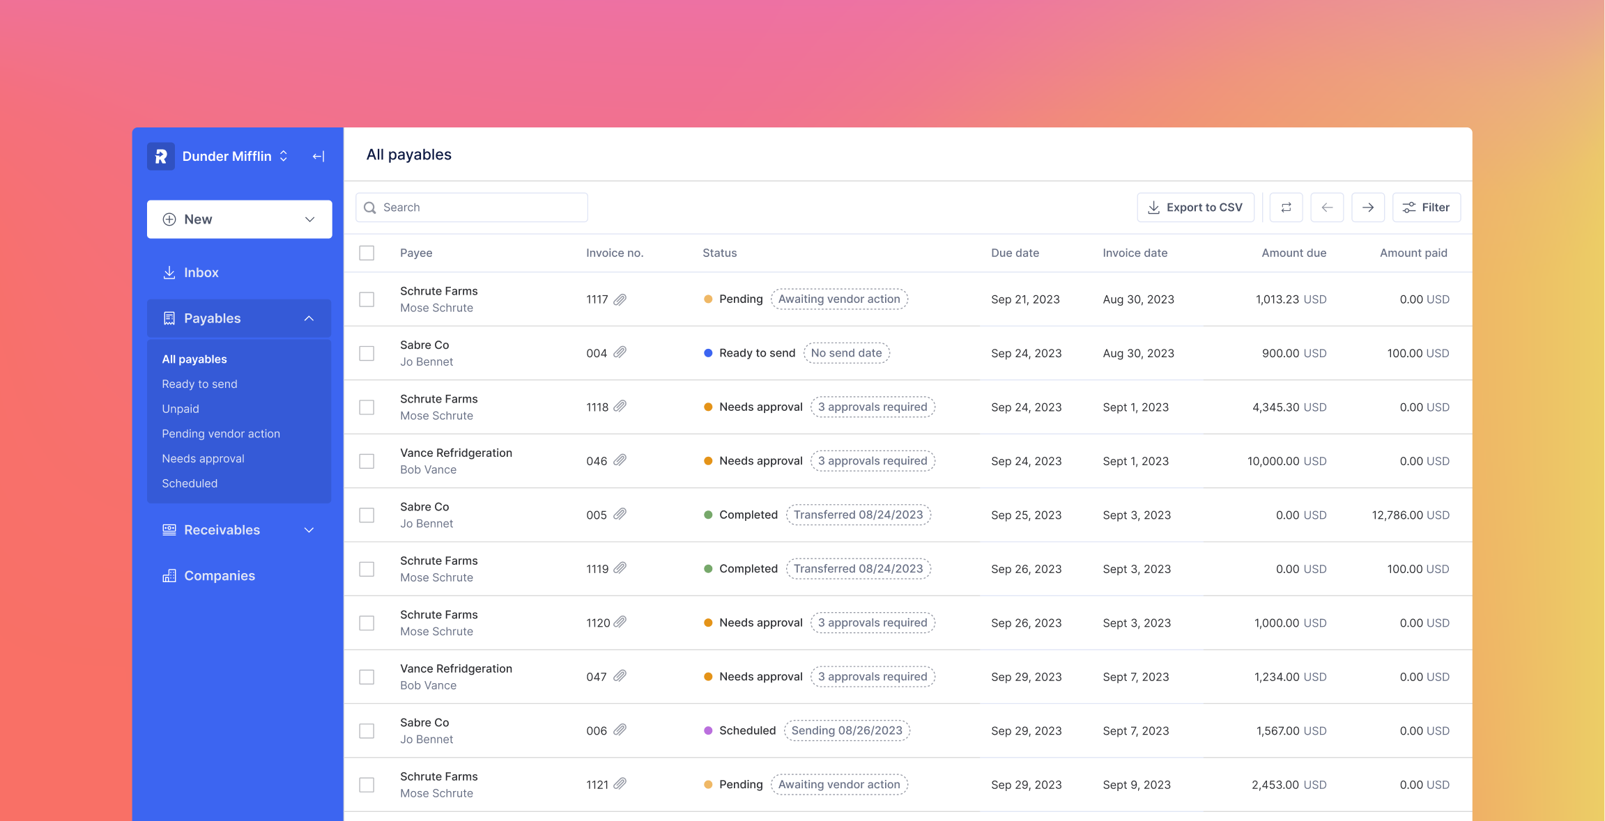
Task: Switch to the Unpaid payables view
Action: tap(181, 409)
